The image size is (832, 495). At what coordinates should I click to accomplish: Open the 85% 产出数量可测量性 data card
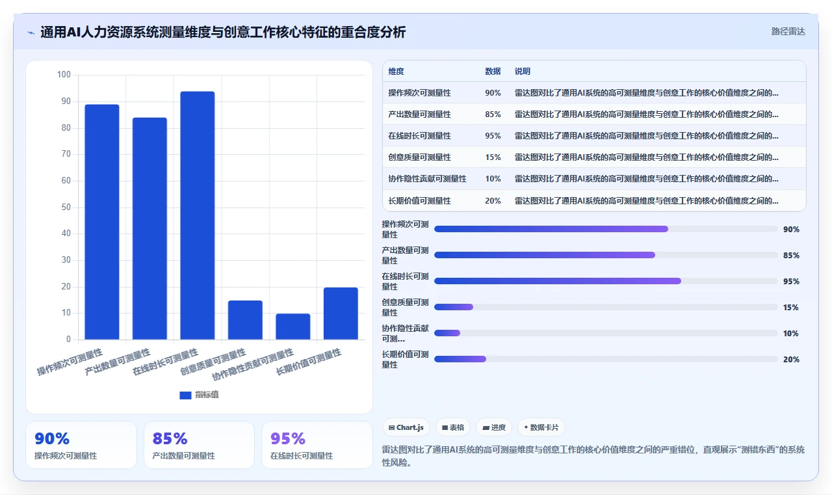(199, 445)
